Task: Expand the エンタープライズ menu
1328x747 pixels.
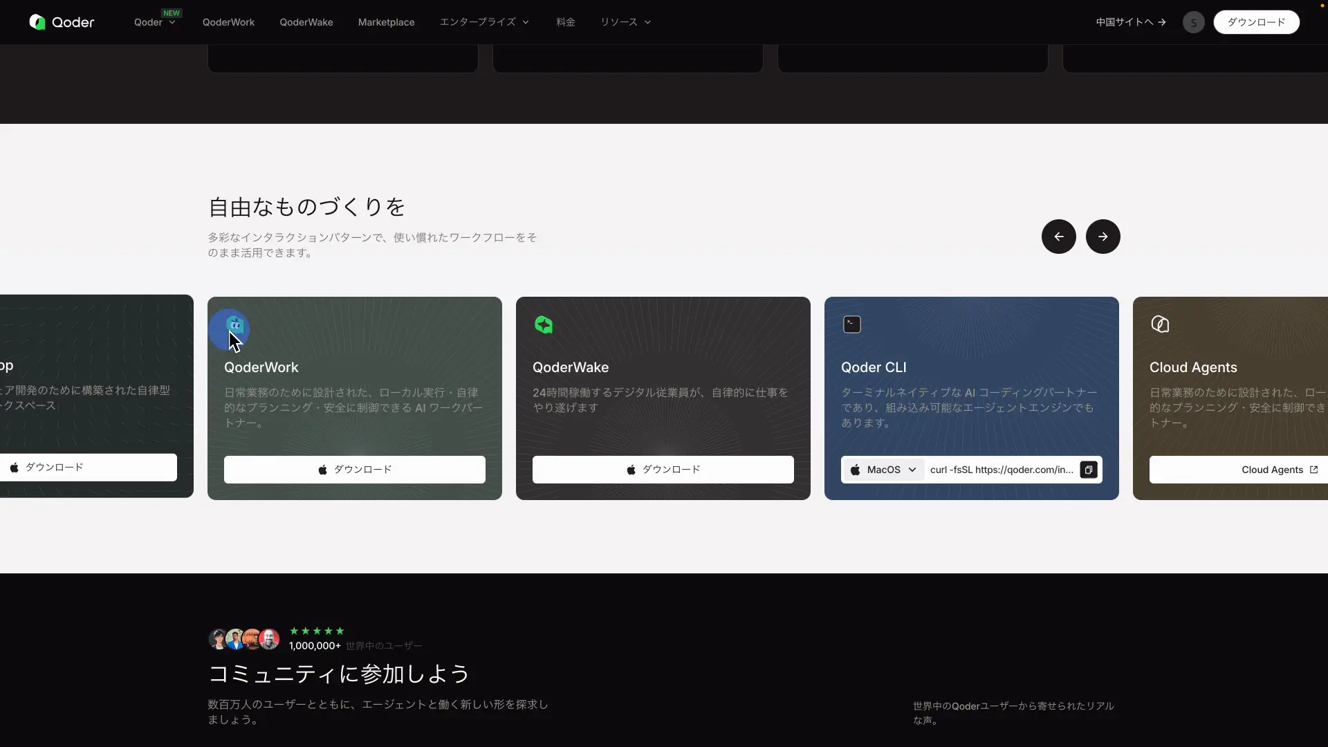Action: click(484, 22)
